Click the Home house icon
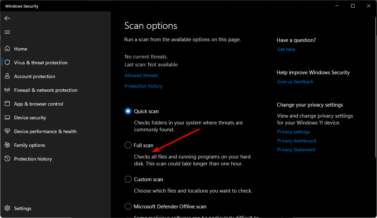377x218 pixels. click(x=7, y=48)
